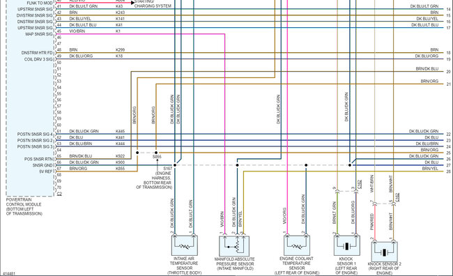453x276 pixels.
Task: Click the 'POWERTRAIN CONTROL MODULE' caption
Action: [24, 202]
